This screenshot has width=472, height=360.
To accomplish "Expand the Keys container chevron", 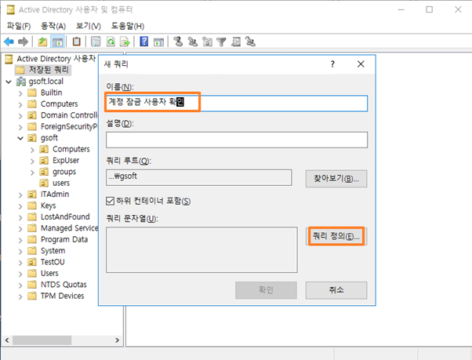I will pos(20,206).
